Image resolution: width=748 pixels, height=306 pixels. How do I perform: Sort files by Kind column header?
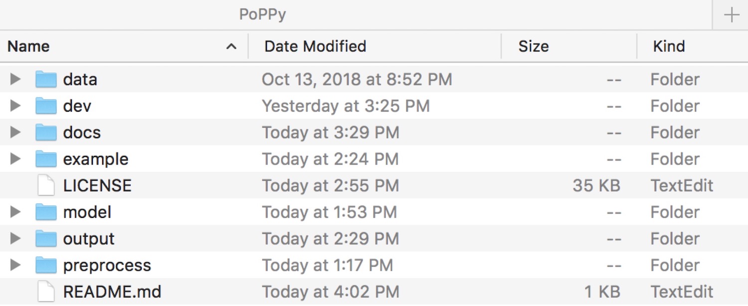[669, 46]
